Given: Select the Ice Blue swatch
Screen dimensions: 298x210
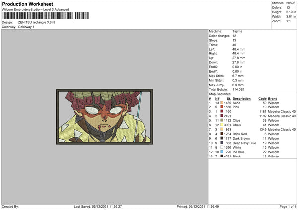Looking at the screenshot, I should point(222,152).
